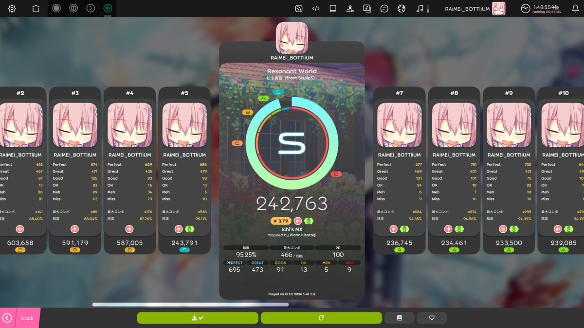Click the green retry button
This screenshot has width=584, height=328.
321,318
